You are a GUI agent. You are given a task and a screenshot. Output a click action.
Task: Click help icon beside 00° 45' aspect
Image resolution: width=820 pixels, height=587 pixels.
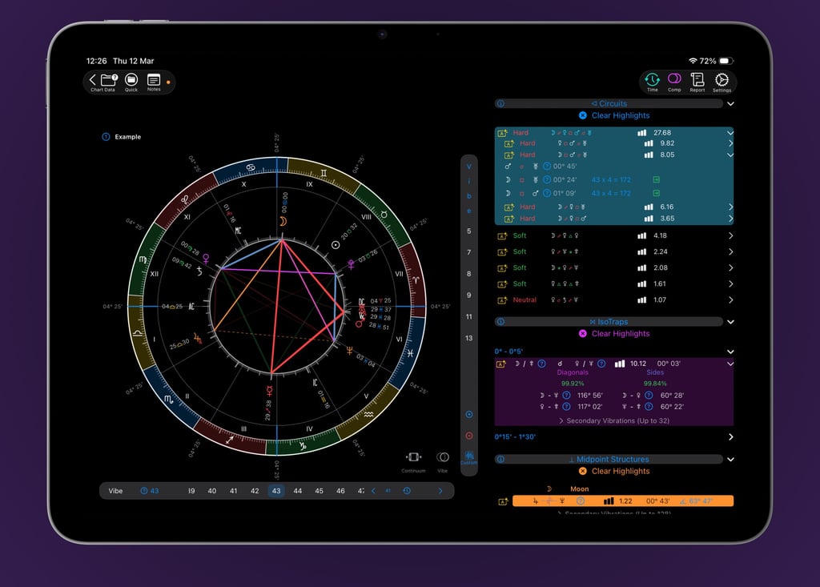(547, 167)
